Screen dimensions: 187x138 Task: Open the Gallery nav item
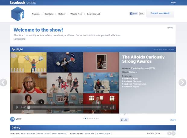(62, 14)
